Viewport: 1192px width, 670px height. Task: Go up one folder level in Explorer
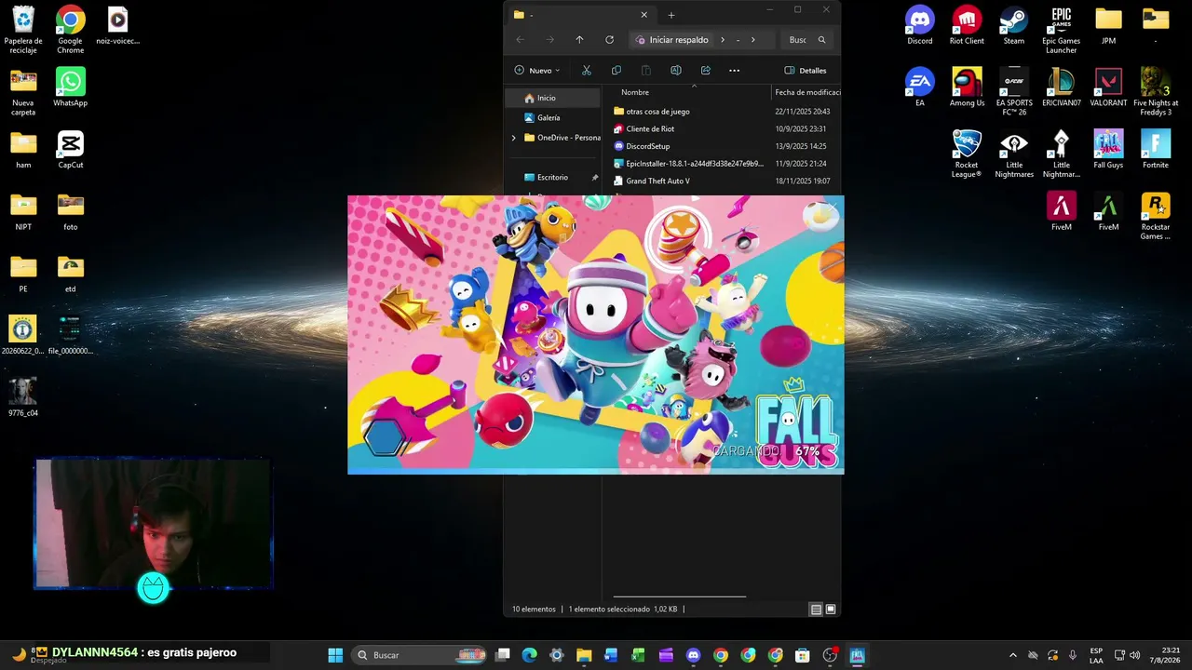click(x=579, y=40)
